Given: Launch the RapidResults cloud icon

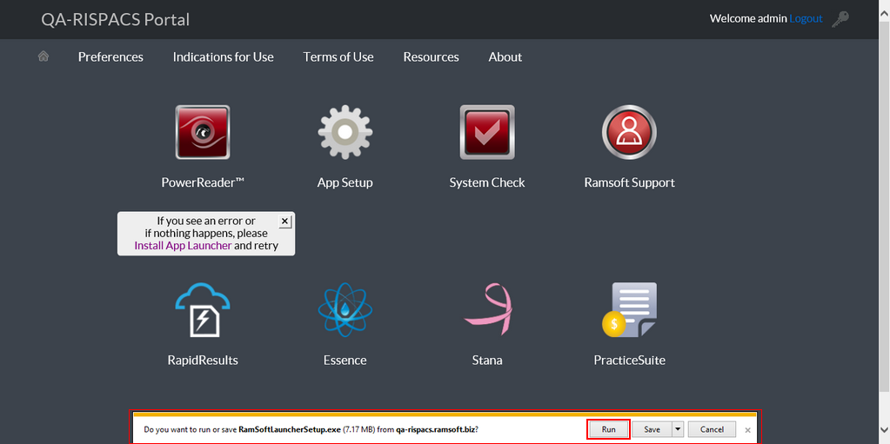Looking at the screenshot, I should pyautogui.click(x=203, y=310).
